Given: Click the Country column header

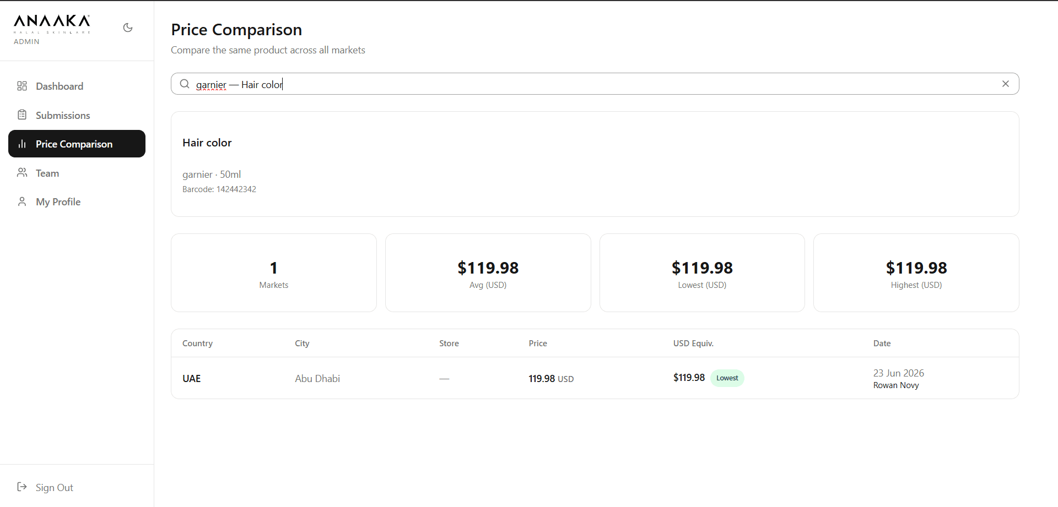Looking at the screenshot, I should pyautogui.click(x=197, y=343).
